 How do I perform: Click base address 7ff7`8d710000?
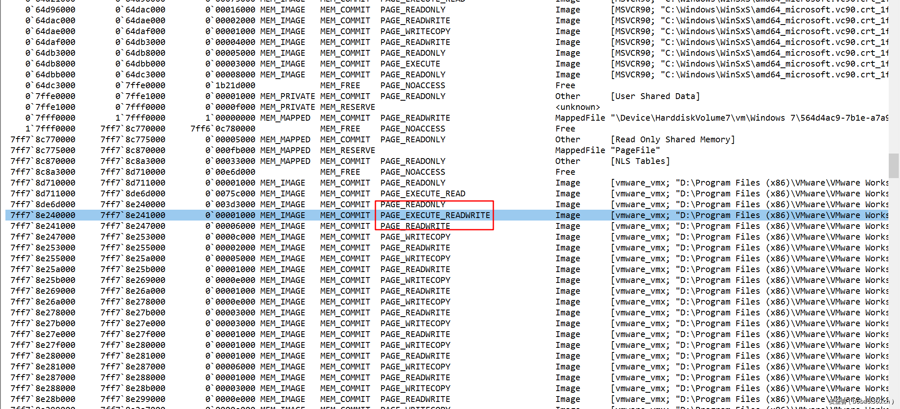(43, 183)
